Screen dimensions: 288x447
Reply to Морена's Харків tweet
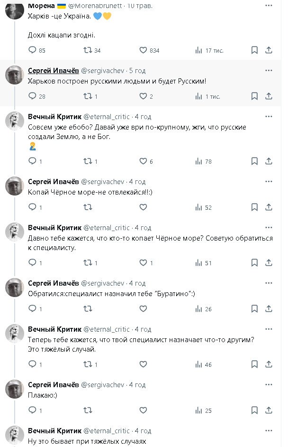click(x=33, y=50)
